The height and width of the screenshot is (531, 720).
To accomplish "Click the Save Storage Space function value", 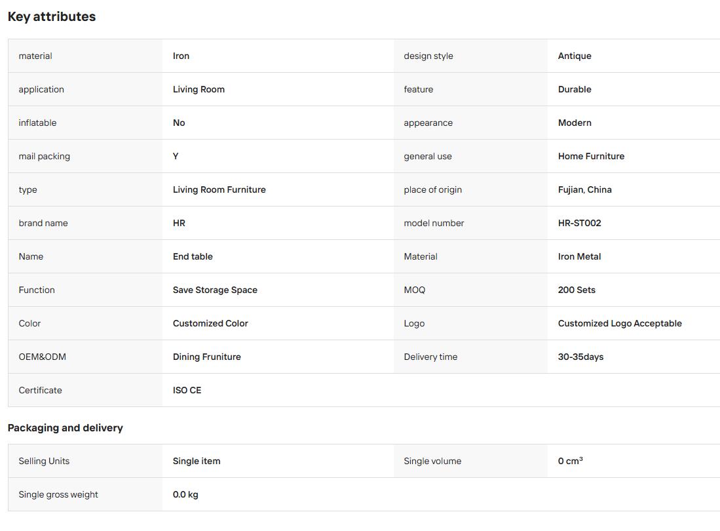I will click(215, 290).
